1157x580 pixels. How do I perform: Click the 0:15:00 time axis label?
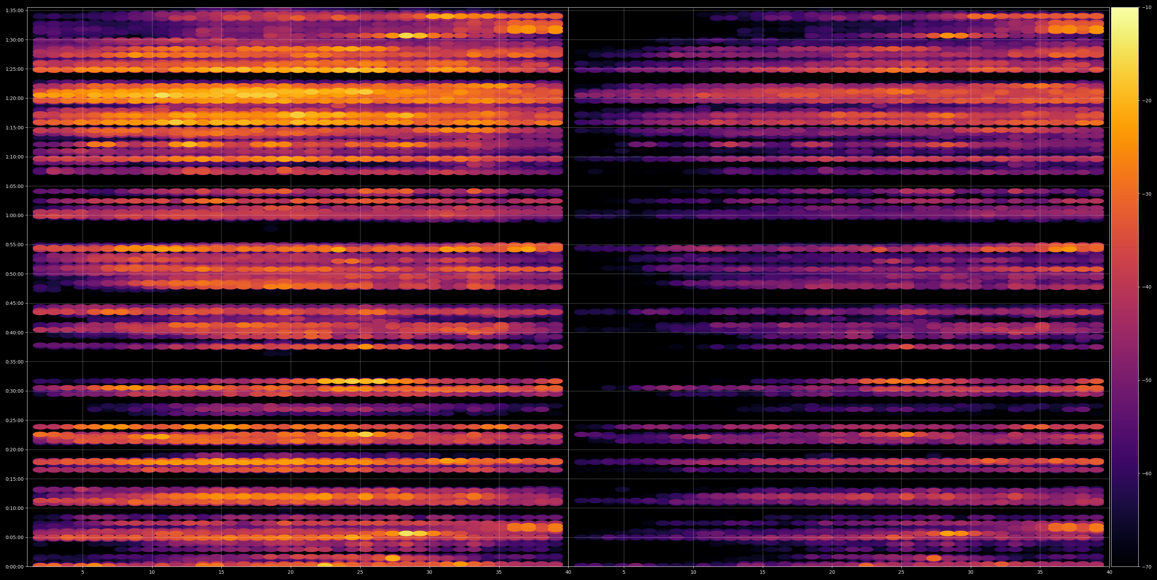click(14, 479)
